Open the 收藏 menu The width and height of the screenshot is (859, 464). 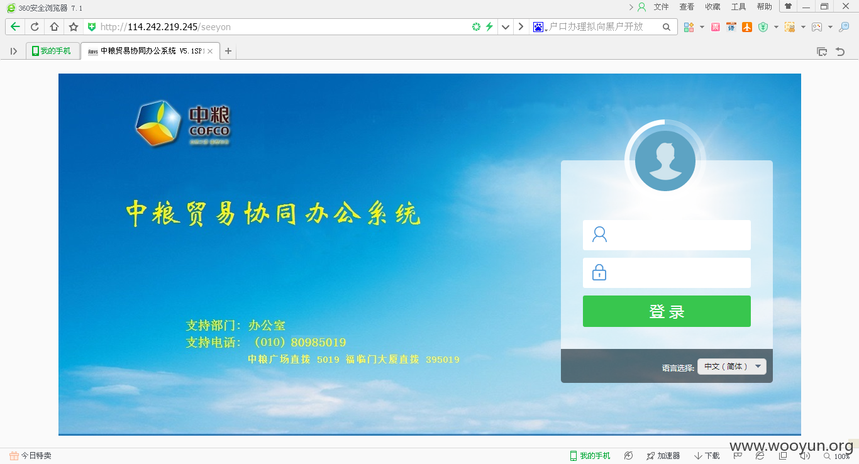tap(712, 7)
